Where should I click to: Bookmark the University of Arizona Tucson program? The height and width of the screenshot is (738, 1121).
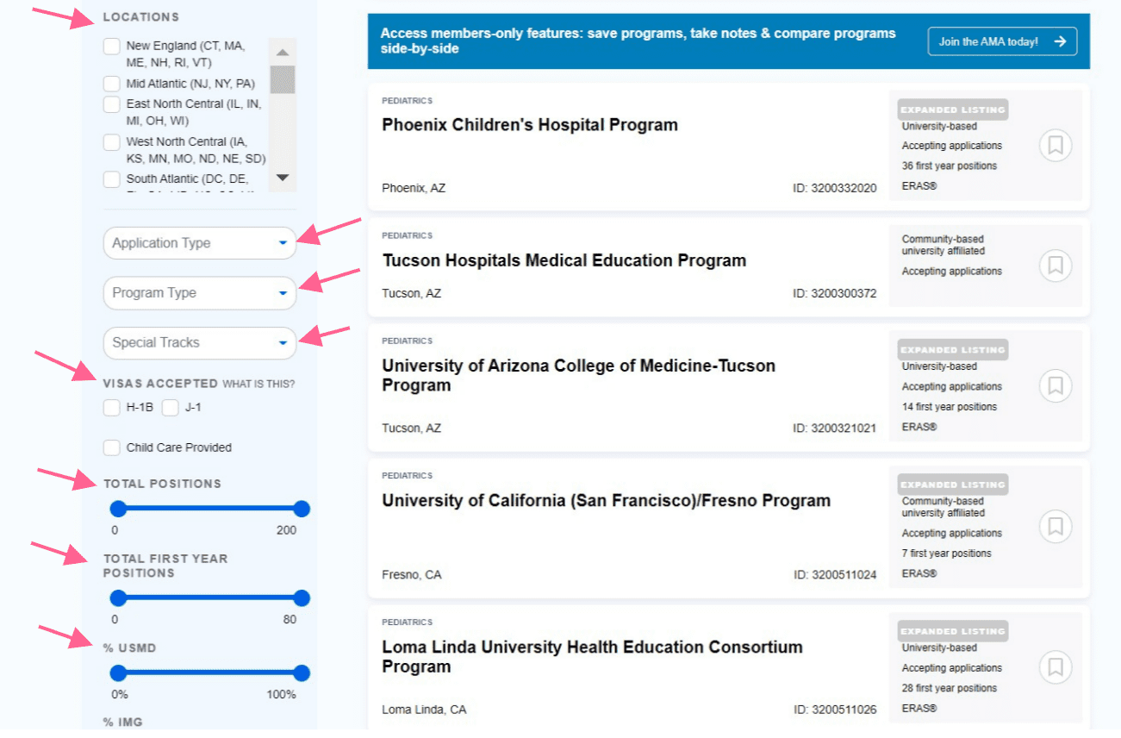tap(1056, 385)
